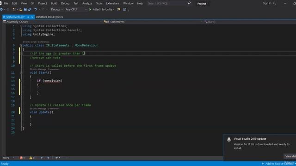Click the search magnifier icon in title bar
This screenshot has width=296, height=166.
coord(189,3)
